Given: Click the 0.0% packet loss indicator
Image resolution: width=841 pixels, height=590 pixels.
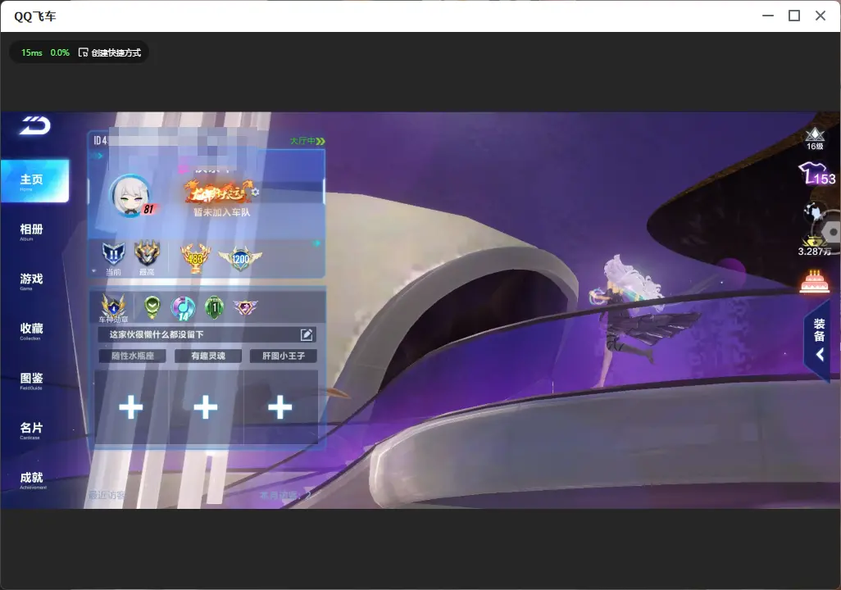Looking at the screenshot, I should tap(60, 52).
